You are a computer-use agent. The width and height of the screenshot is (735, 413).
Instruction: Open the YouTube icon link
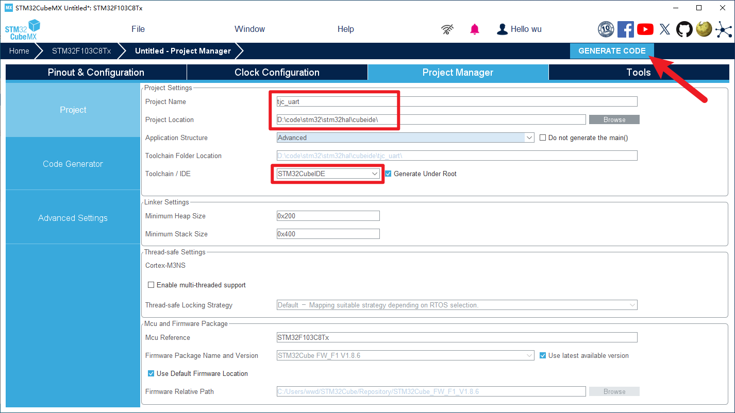645,29
